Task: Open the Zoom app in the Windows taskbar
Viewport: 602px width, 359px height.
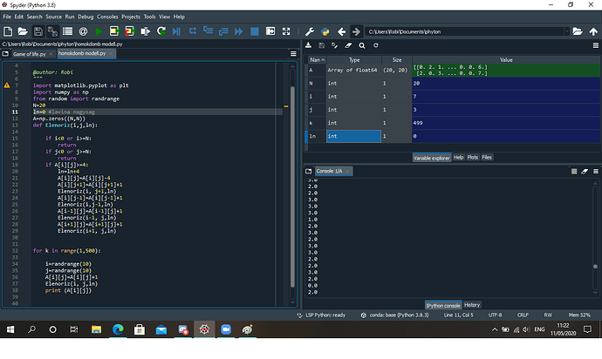Action: coord(225,329)
